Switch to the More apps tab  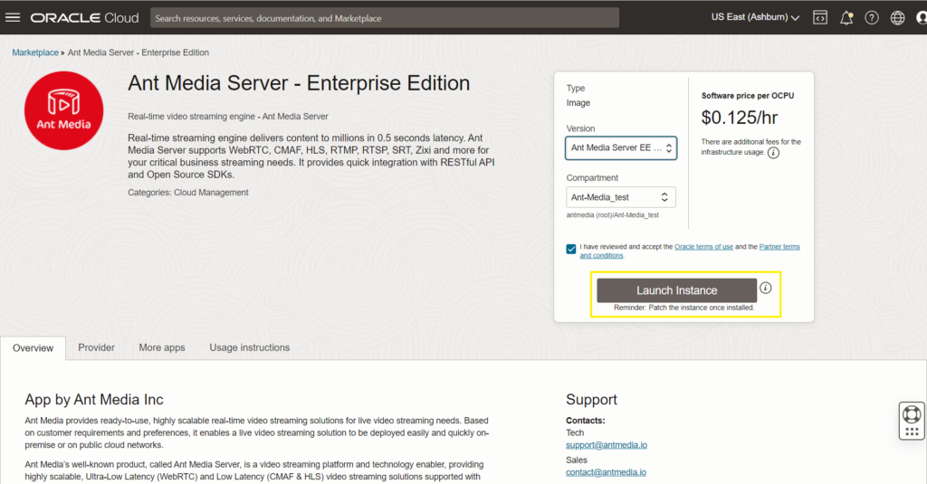[162, 347]
